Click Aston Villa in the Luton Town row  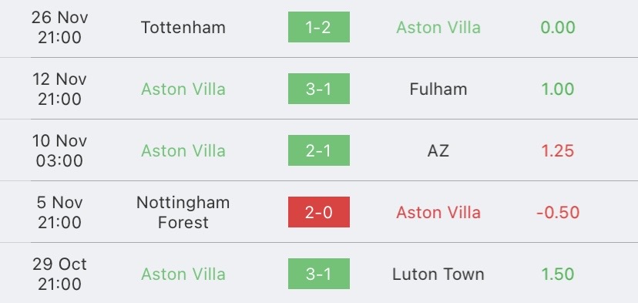[183, 274]
